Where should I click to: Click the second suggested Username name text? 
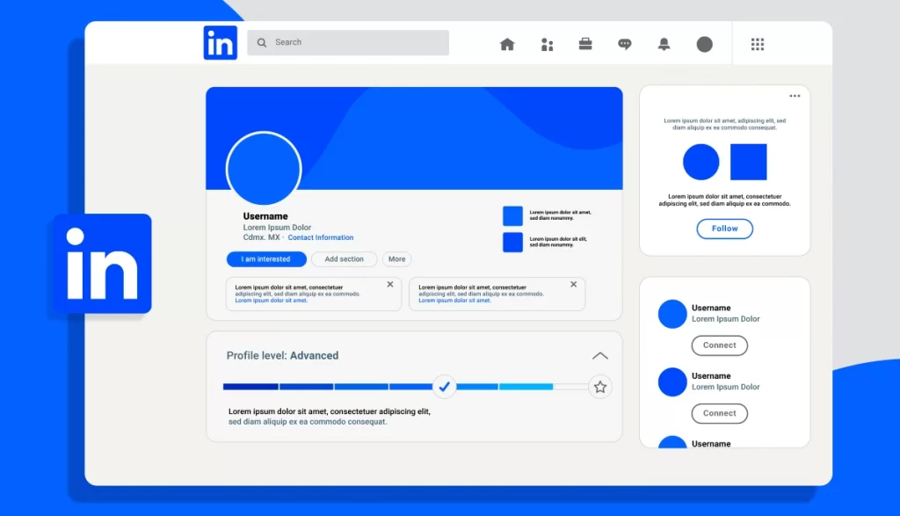(x=710, y=376)
